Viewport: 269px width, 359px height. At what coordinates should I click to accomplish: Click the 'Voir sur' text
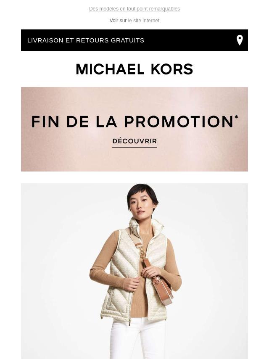click(118, 21)
